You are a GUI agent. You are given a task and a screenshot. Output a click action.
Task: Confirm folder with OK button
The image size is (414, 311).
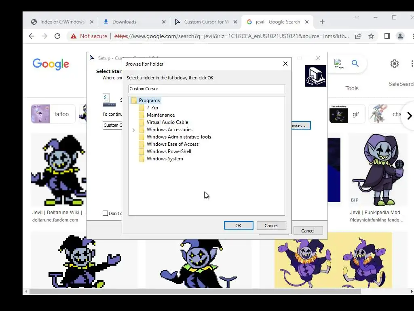[x=239, y=226]
